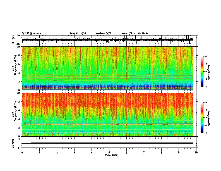This screenshot has height=171, width=221.
Task: Click the "start UT = 21:10:0" header text
Action: pos(135,34)
